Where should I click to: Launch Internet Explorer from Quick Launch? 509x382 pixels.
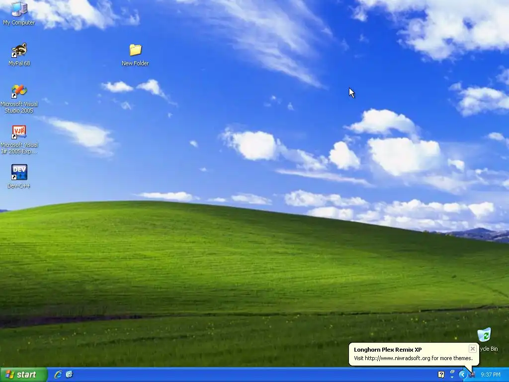click(x=58, y=375)
